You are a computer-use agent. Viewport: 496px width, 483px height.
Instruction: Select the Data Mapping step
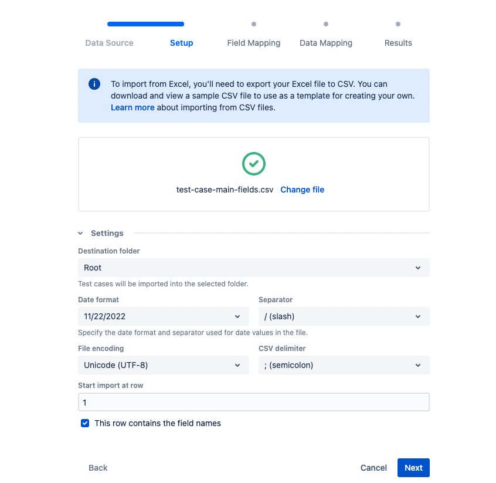pyautogui.click(x=325, y=43)
